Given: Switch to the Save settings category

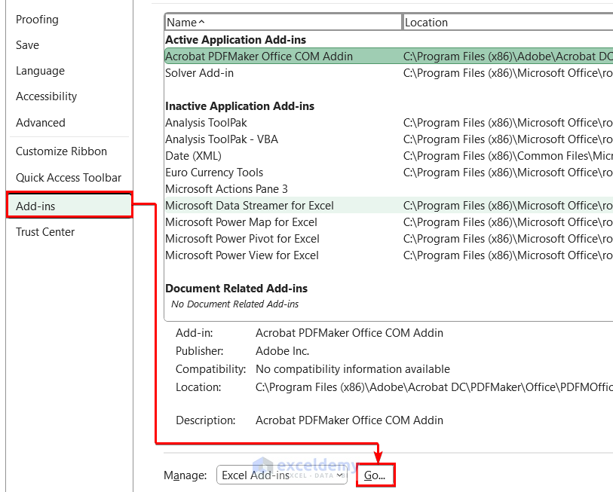Looking at the screenshot, I should point(28,45).
